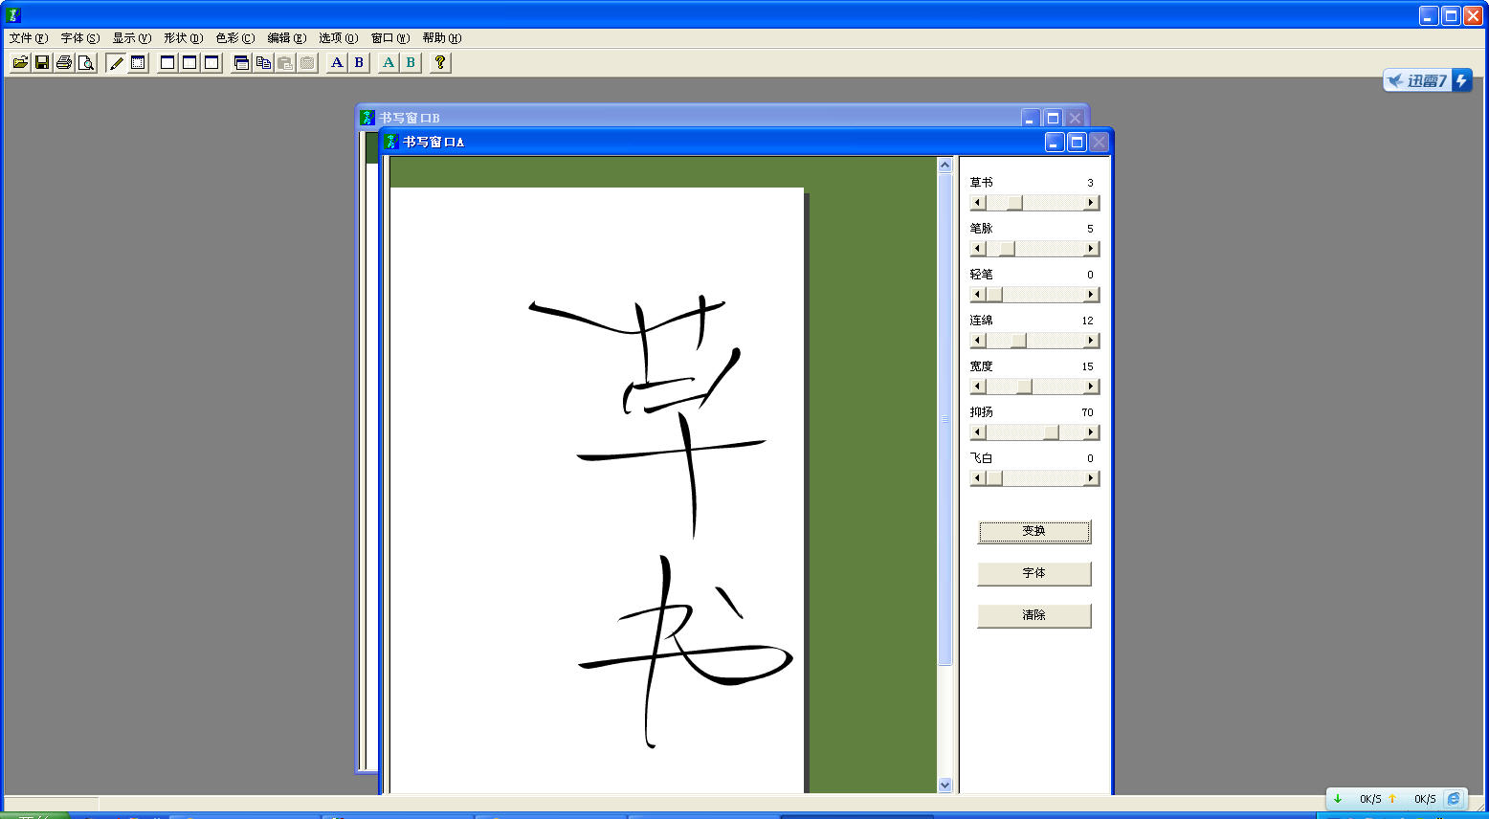
Task: Open help with question mark icon
Action: tap(439, 63)
